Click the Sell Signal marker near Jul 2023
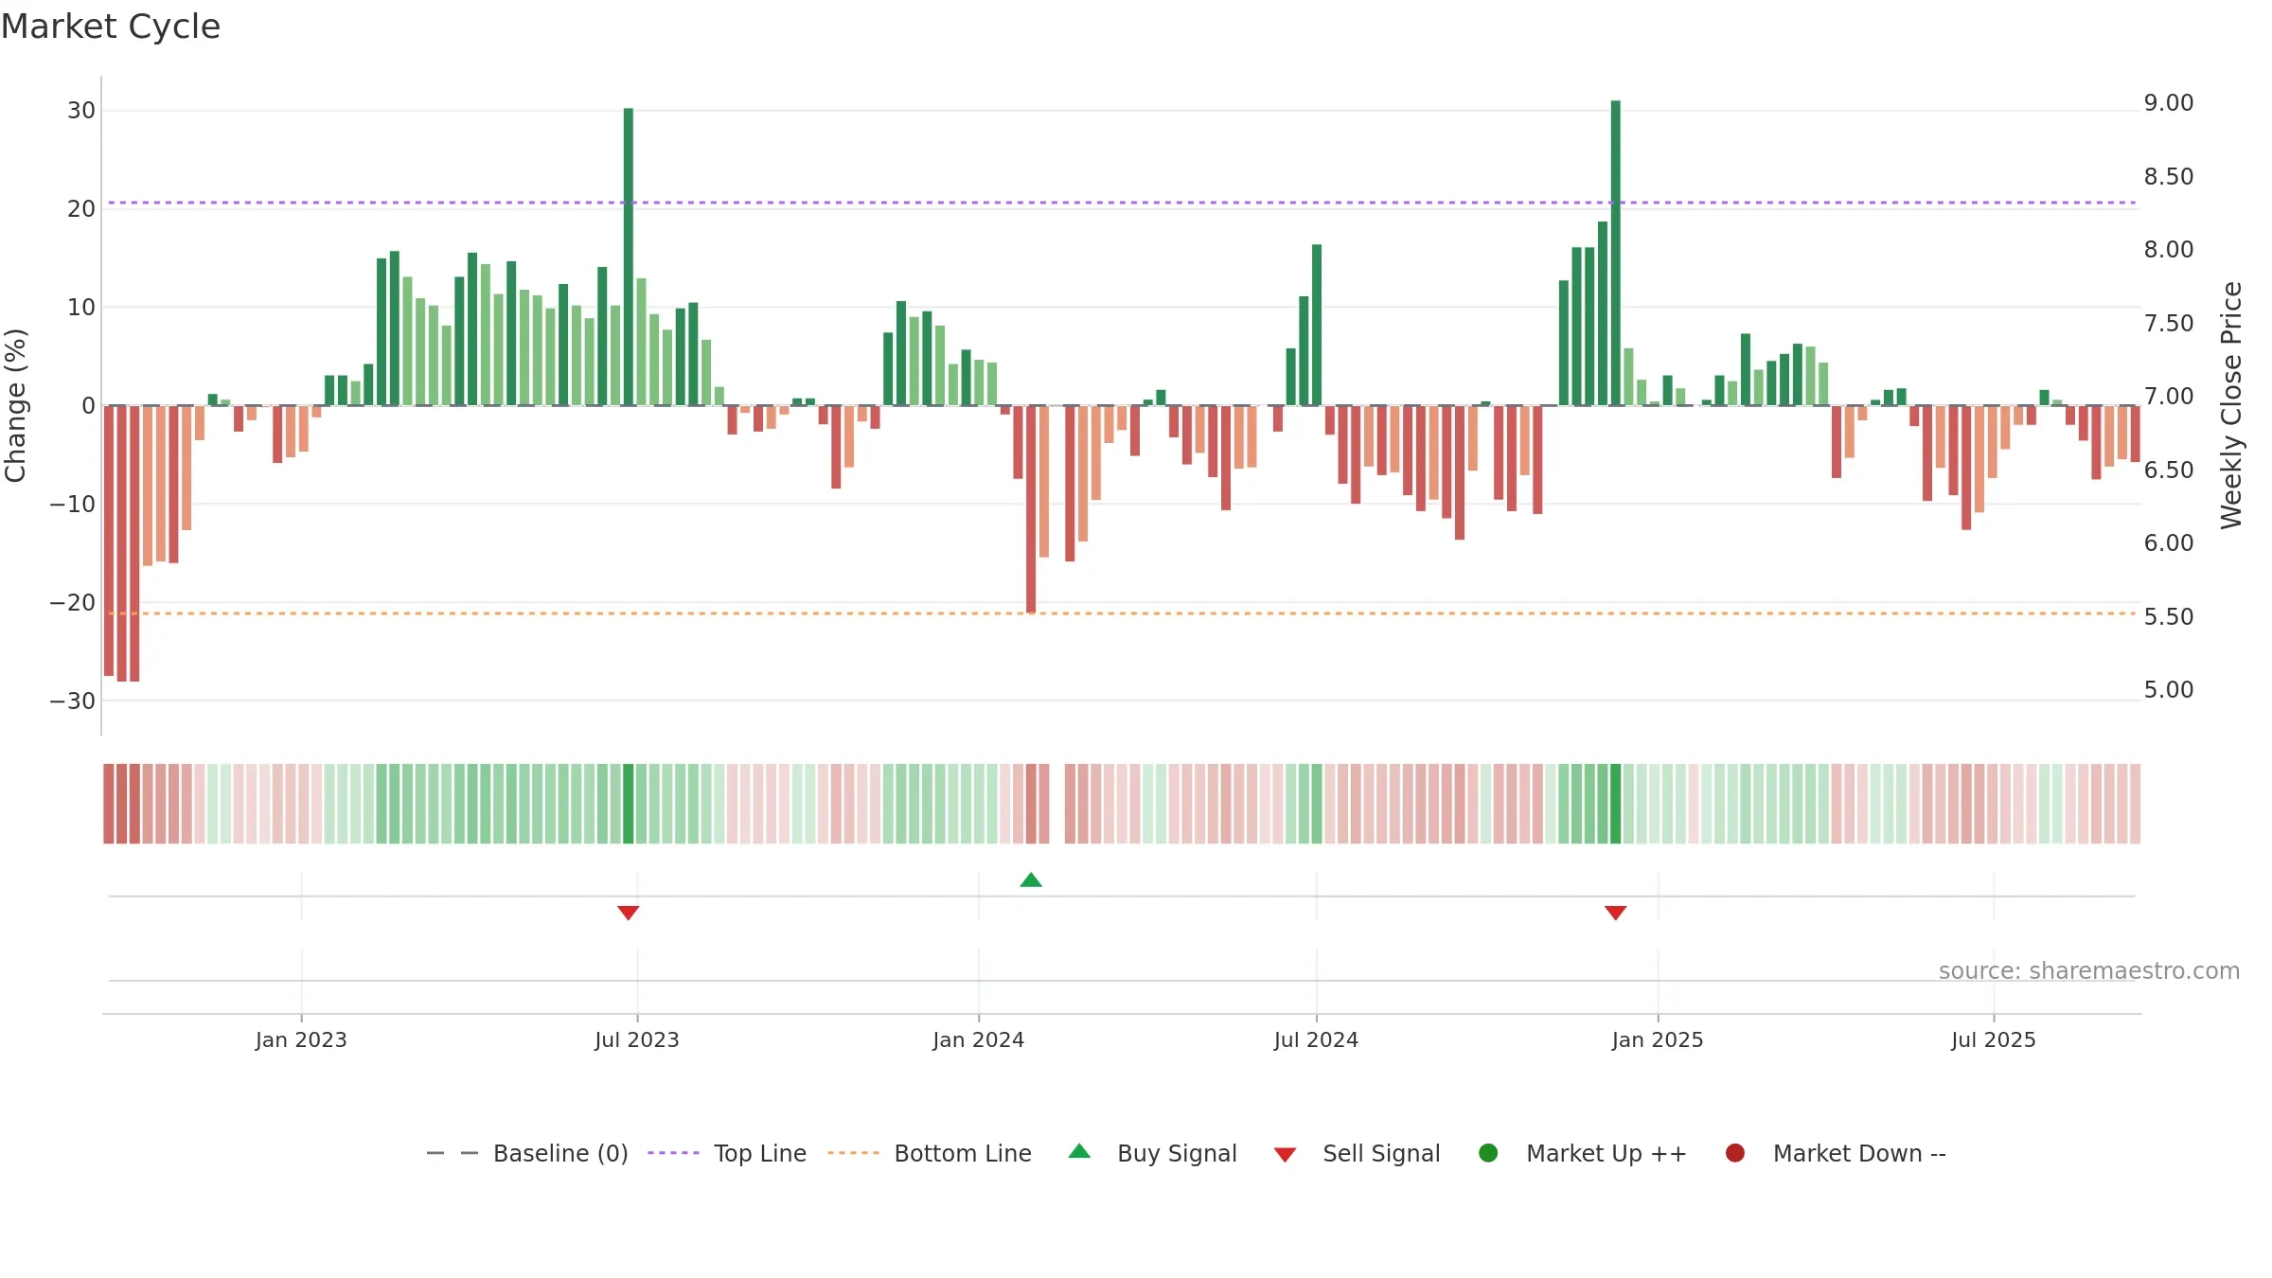The height and width of the screenshot is (1278, 2272). 629,913
